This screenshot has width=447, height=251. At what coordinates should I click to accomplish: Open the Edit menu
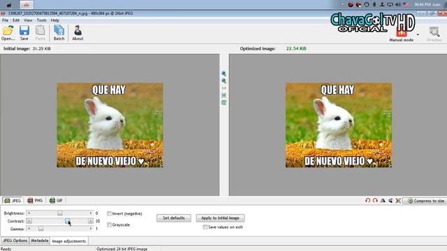point(16,20)
